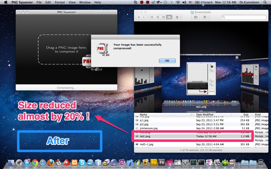The height and width of the screenshot is (169, 271).
Task: Click the Bluetooth menu bar icon
Action: [x=172, y=2]
